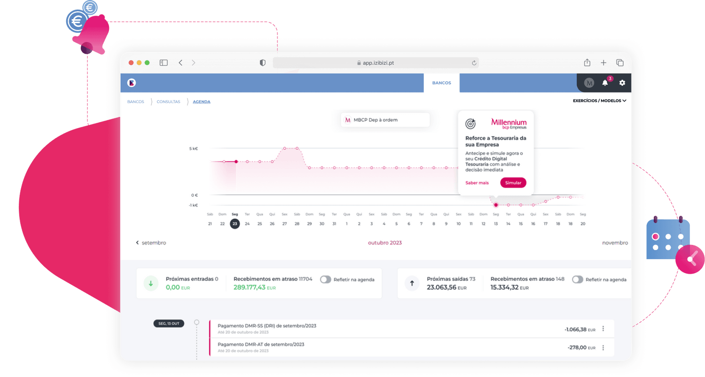Navigate to previous month setembro

coord(151,243)
